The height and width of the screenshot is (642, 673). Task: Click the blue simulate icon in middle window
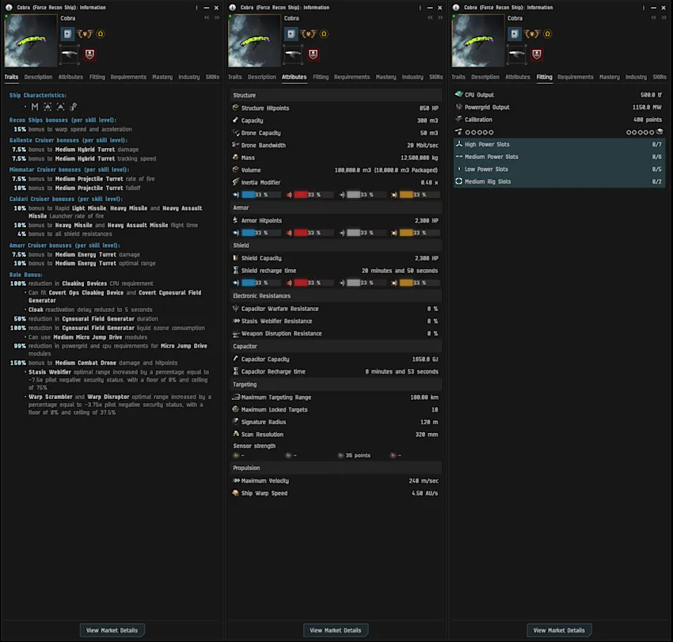[291, 34]
